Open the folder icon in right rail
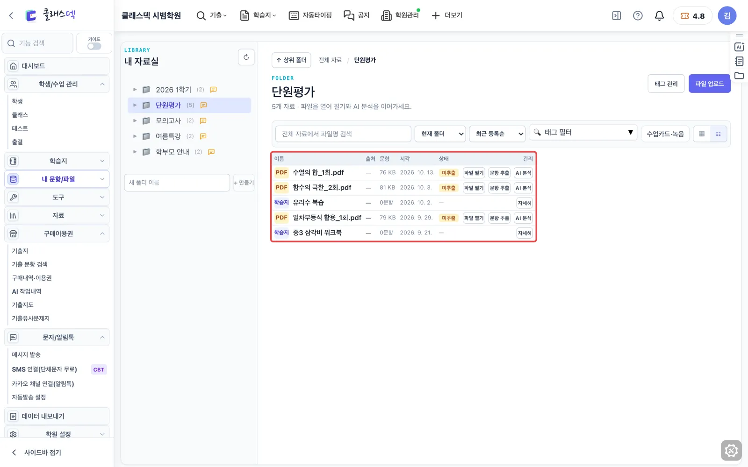 tap(739, 76)
